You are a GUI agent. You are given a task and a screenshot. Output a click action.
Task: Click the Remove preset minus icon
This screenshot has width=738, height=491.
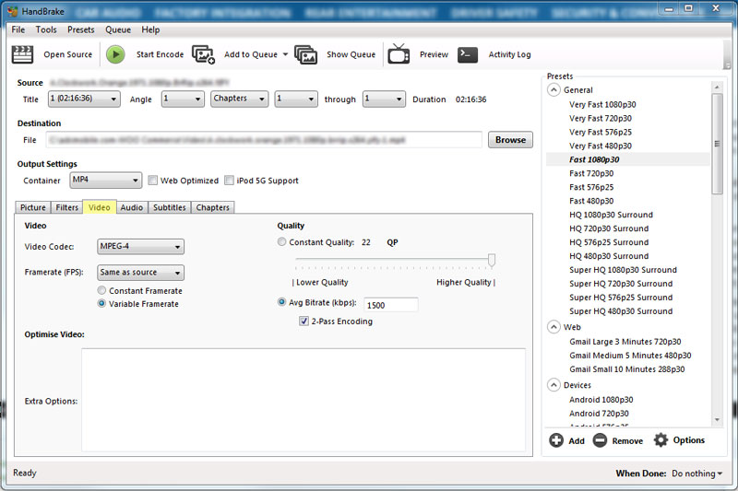(x=600, y=440)
